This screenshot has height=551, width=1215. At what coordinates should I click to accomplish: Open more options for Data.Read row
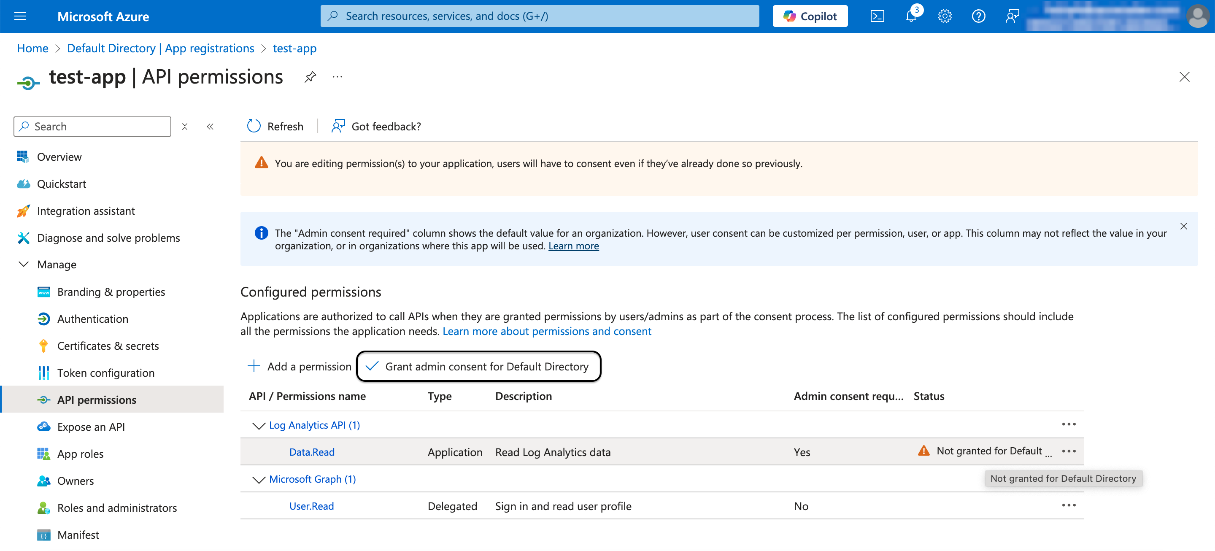pos(1069,451)
